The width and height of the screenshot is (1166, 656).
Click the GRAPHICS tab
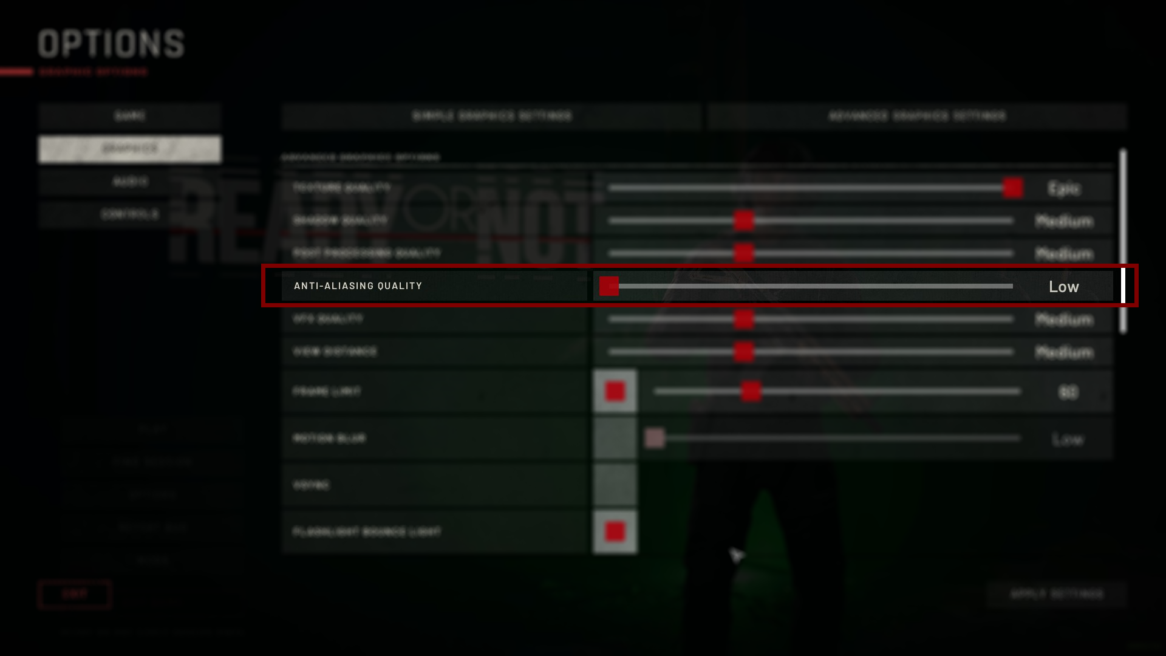click(130, 148)
